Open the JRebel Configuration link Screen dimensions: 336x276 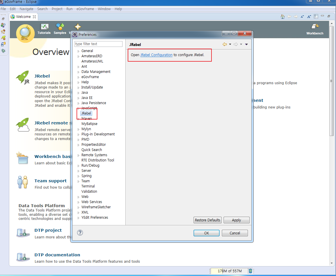tap(156, 55)
